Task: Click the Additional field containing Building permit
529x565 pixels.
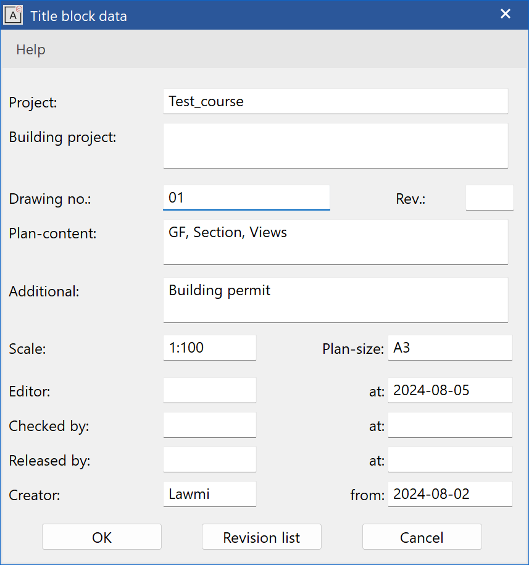Action: (x=335, y=299)
